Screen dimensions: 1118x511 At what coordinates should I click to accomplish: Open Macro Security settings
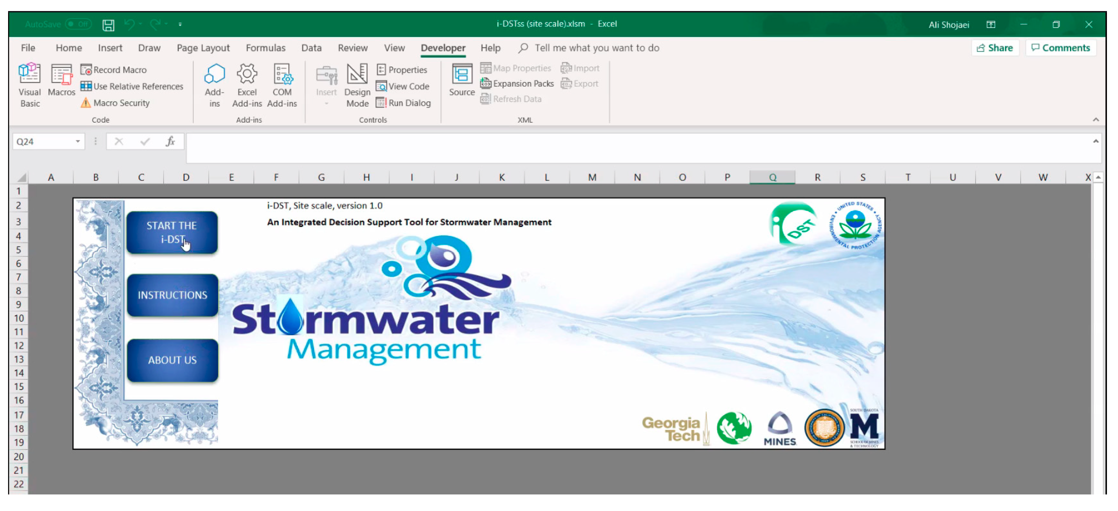click(x=115, y=103)
